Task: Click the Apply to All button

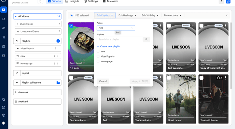Action: pos(140,81)
